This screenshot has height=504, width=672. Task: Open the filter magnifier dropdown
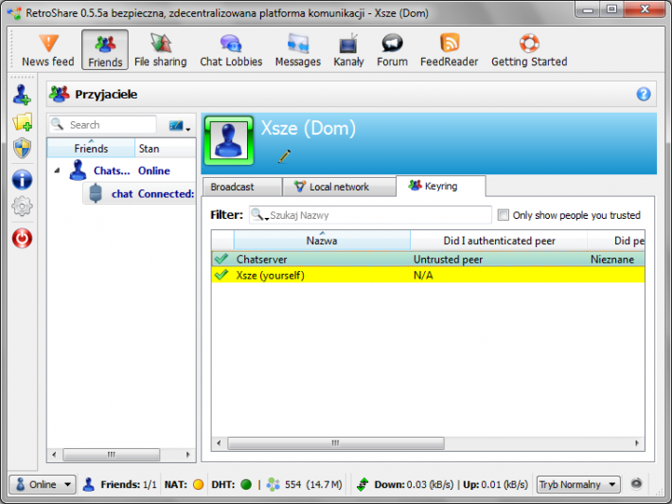click(x=259, y=214)
